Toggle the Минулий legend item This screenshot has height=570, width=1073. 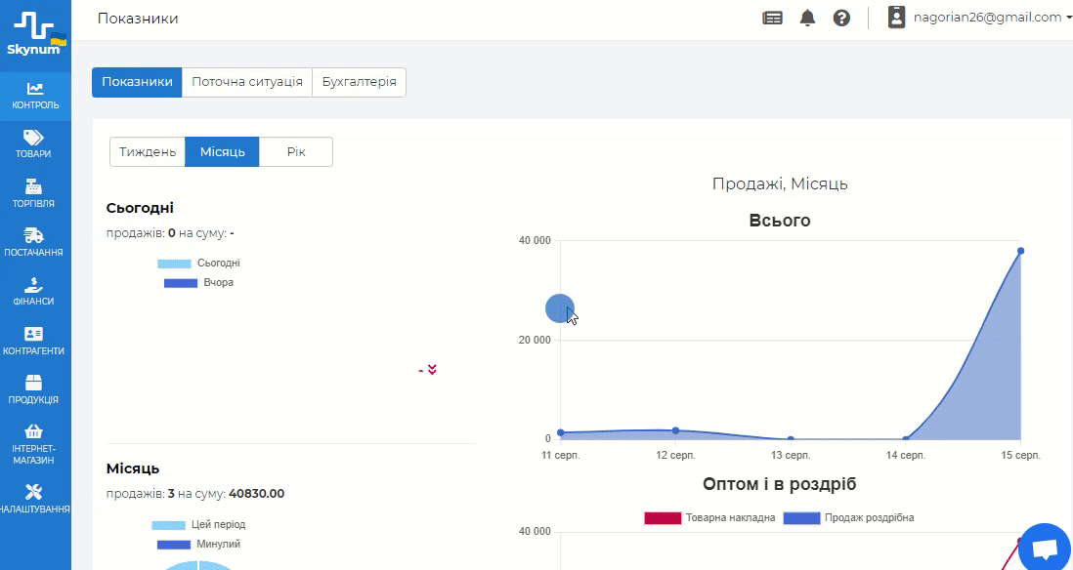pos(198,545)
